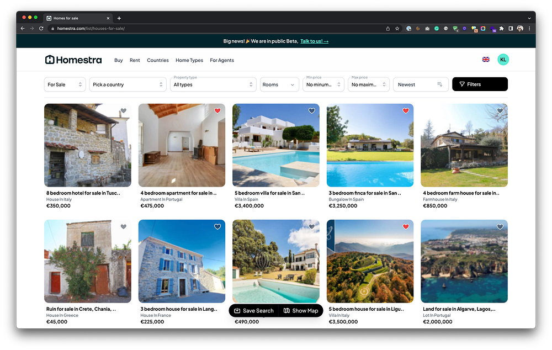This screenshot has height=350, width=552.
Task: Open the blue-shuttered house France photo
Action: point(182,261)
